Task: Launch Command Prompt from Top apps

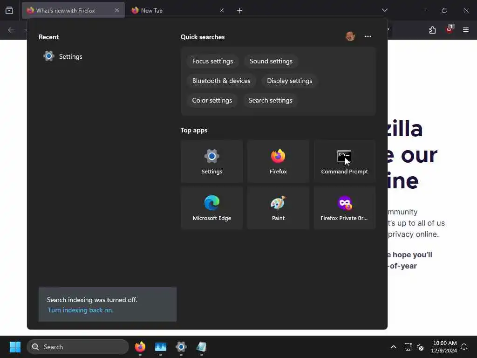Action: click(344, 161)
